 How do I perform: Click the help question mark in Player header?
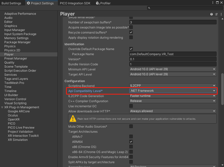tap(211, 14)
